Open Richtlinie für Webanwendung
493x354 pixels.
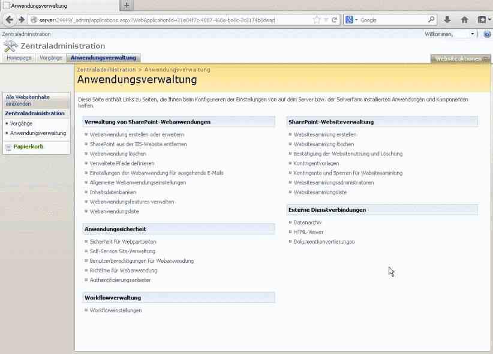click(124, 271)
